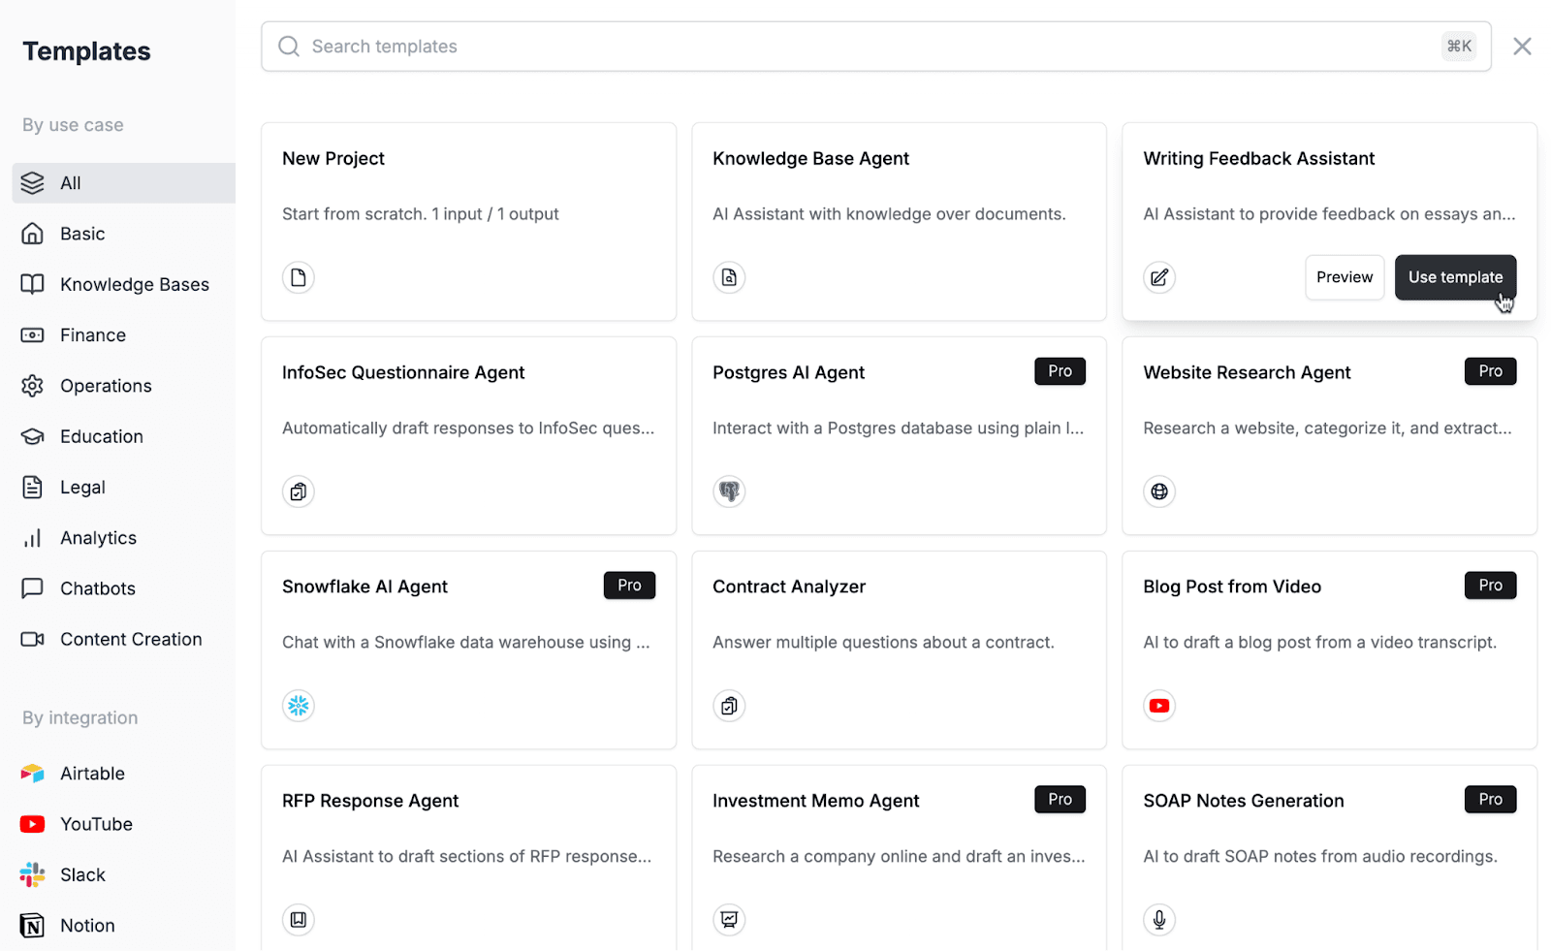The image size is (1551, 951).
Task: Click the Search templates field
Action: click(x=875, y=47)
